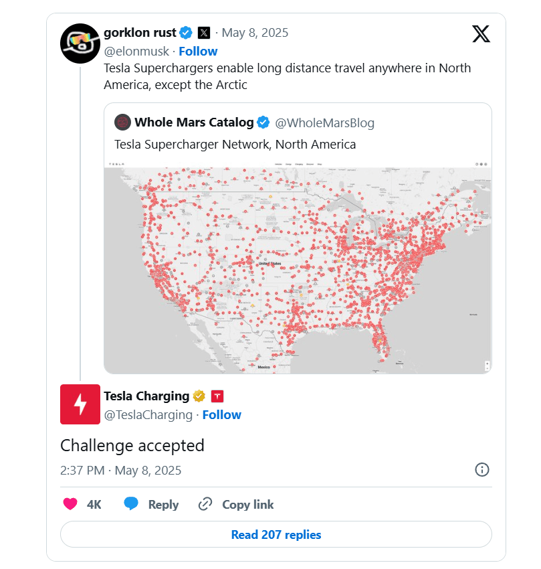The width and height of the screenshot is (541, 569).
Task: Click the blue verified badge beside gorklon rust
Action: 186,33
